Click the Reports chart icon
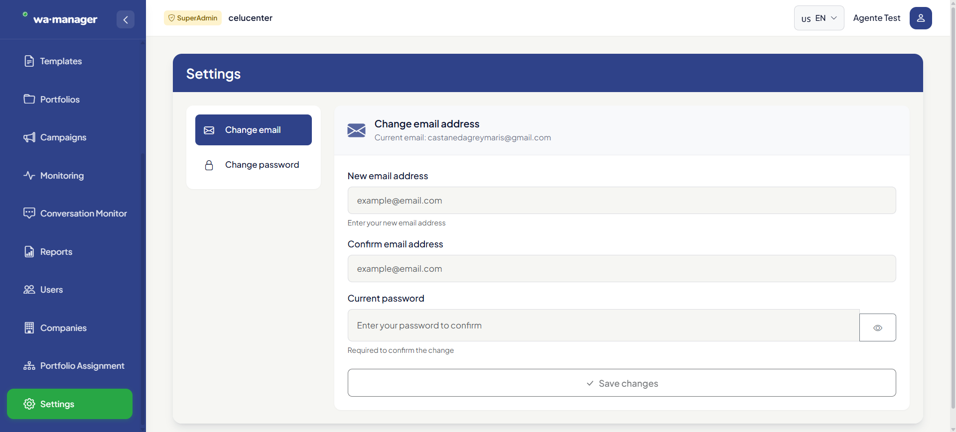956x432 pixels. point(29,251)
